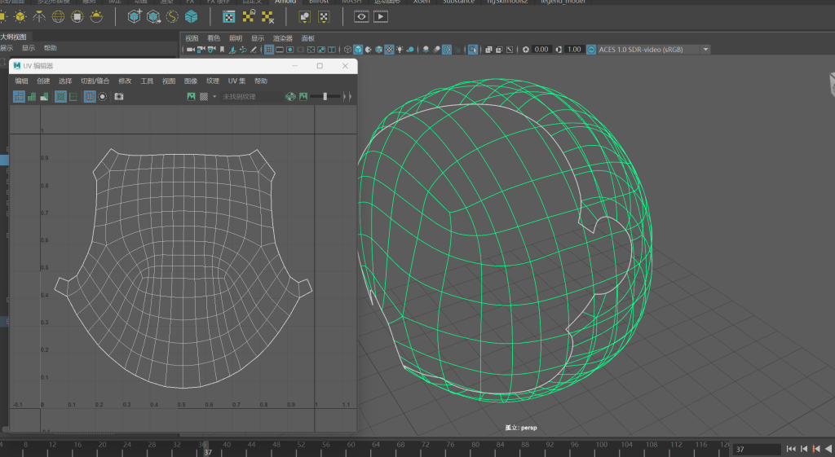This screenshot has width=835, height=457.
Task: Click the viewport select camera icon
Action: 191,50
